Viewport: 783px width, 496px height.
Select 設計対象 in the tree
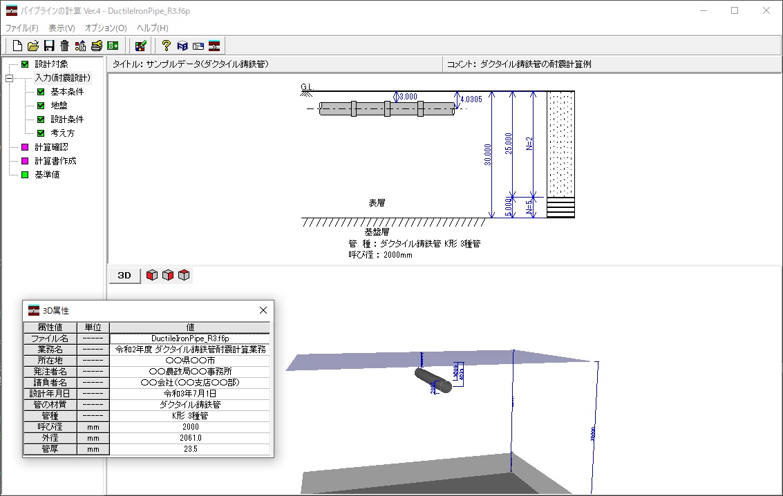point(51,64)
